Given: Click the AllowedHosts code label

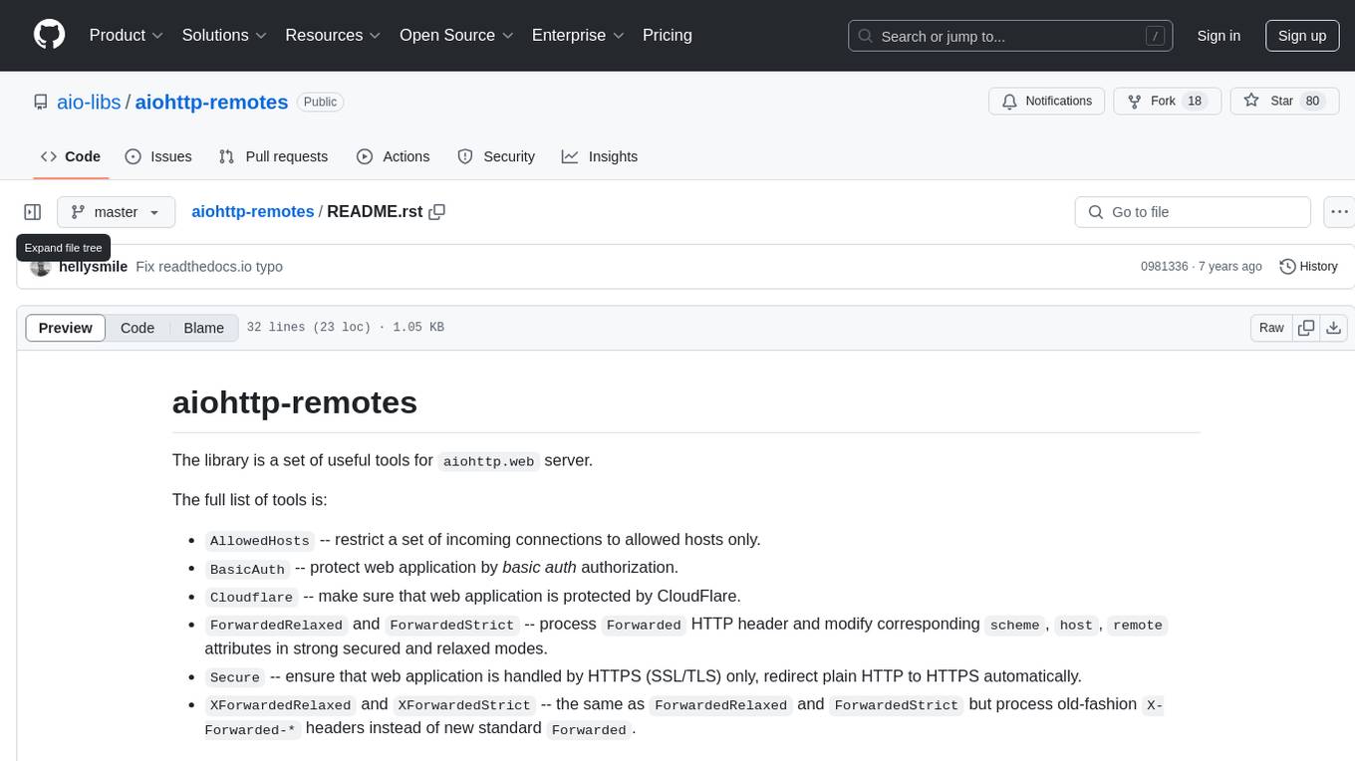Looking at the screenshot, I should 260,540.
